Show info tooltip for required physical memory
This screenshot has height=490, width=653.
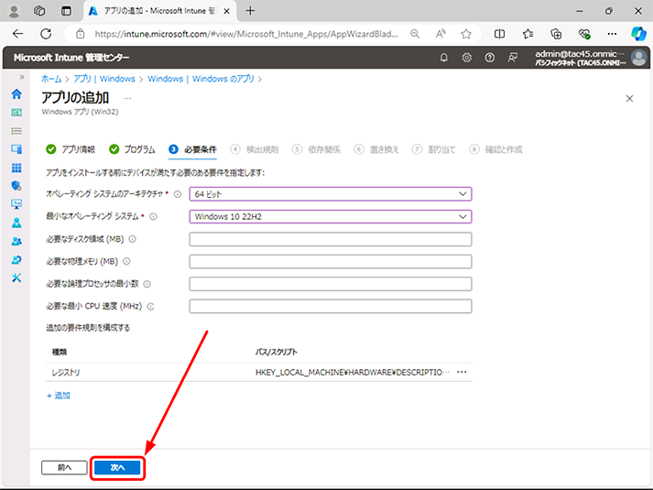pos(126,261)
